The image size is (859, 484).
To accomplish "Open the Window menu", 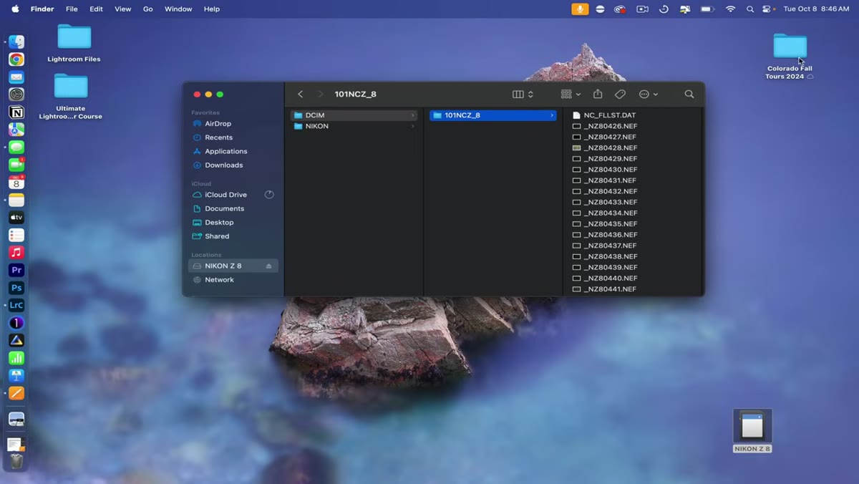I will coord(178,9).
